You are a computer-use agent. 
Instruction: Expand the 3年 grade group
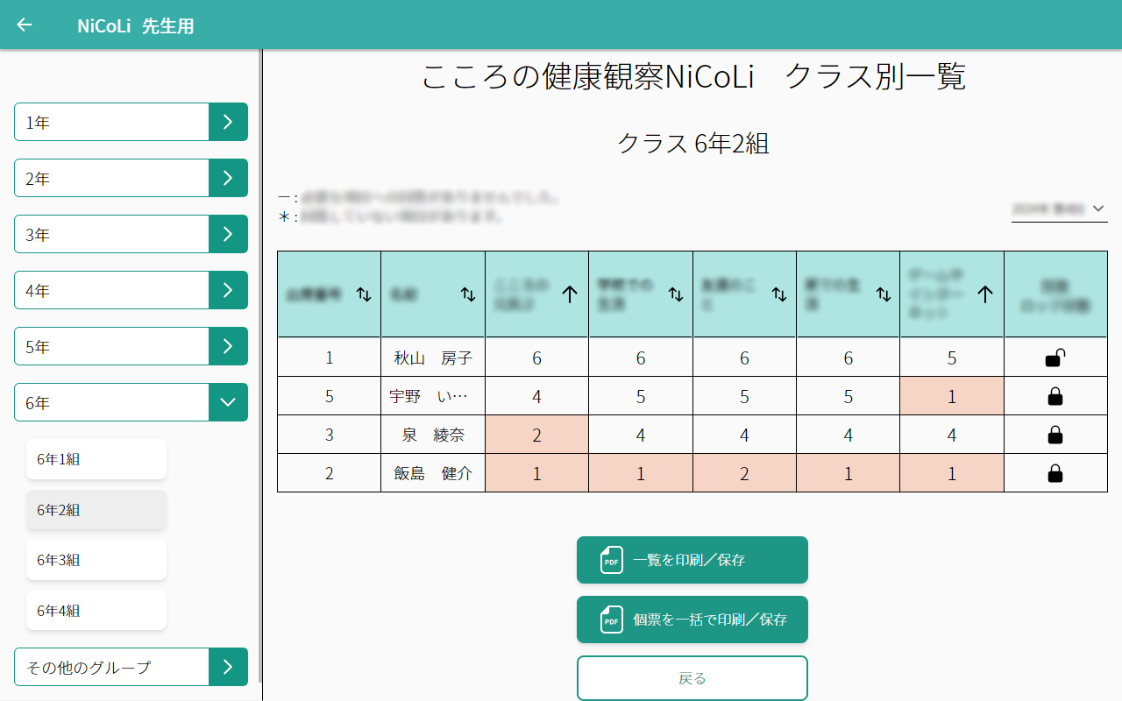point(228,234)
